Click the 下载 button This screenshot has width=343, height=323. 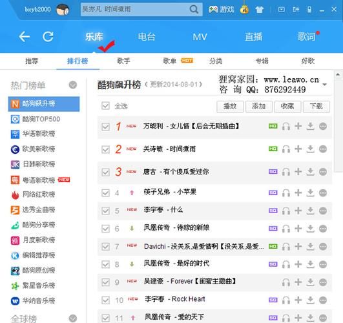click(317, 107)
